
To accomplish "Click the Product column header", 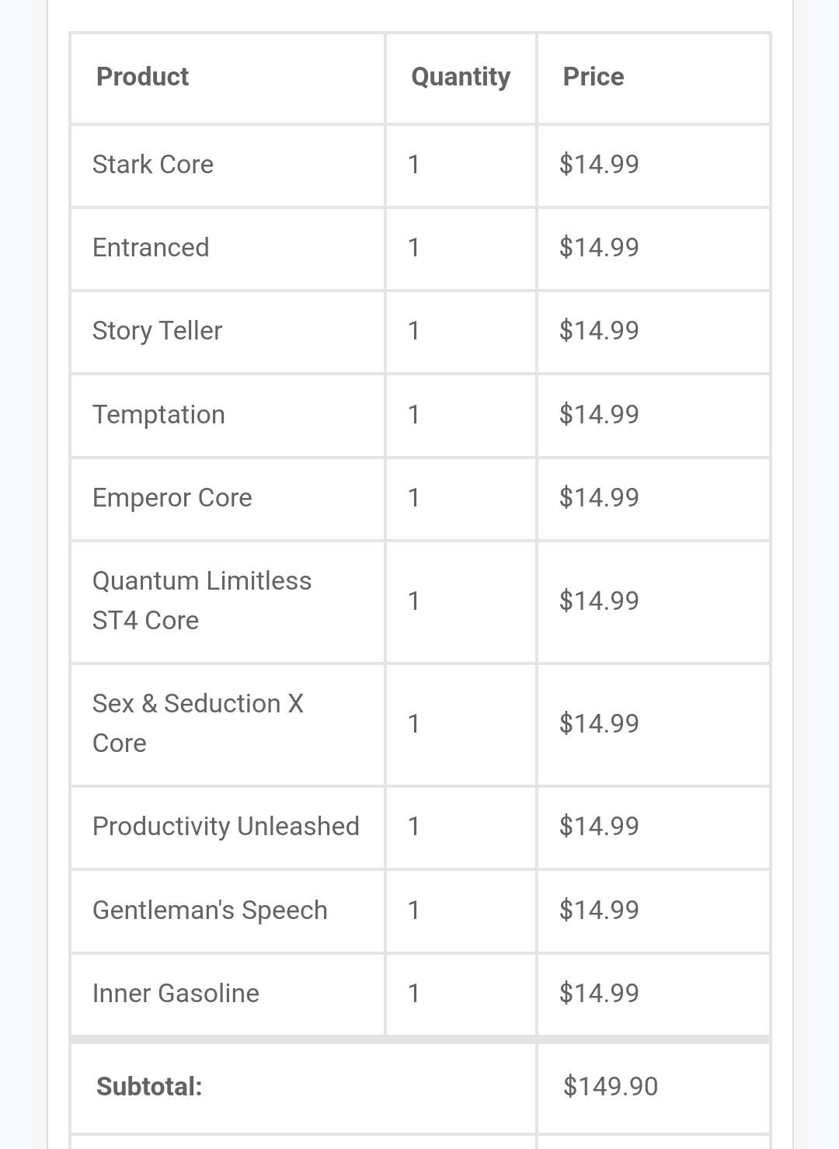I will 142,77.
